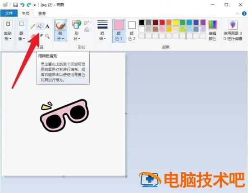Click the first empty custom color slot
Viewport: 248px width, 193px height.
pos(142,36)
